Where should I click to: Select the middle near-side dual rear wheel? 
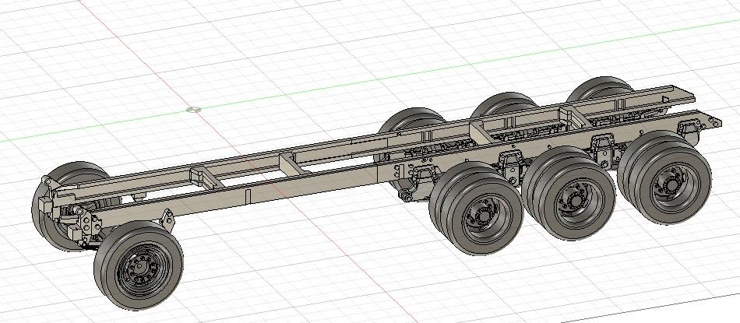(569, 193)
